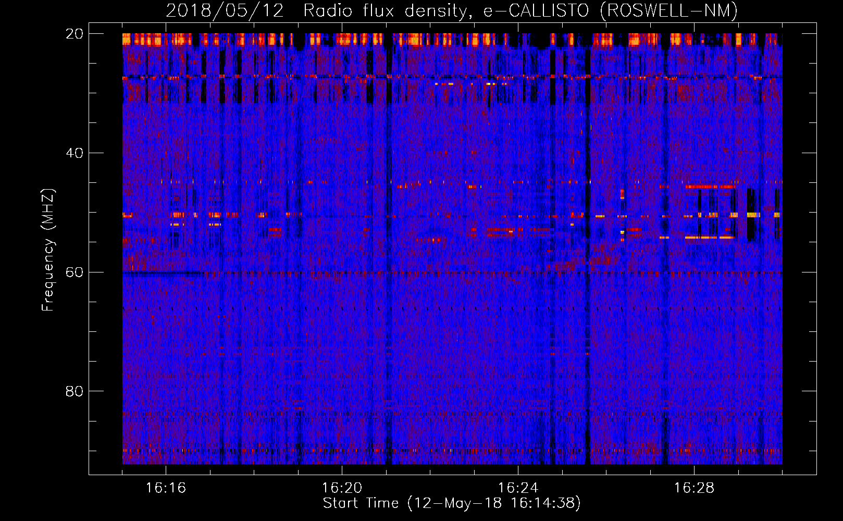Click the 16:20 time tick label
This screenshot has height=521, width=843.
[342, 488]
